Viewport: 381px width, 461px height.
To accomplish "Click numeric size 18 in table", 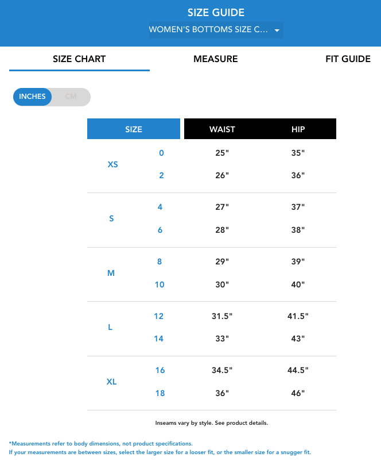I will (x=160, y=393).
